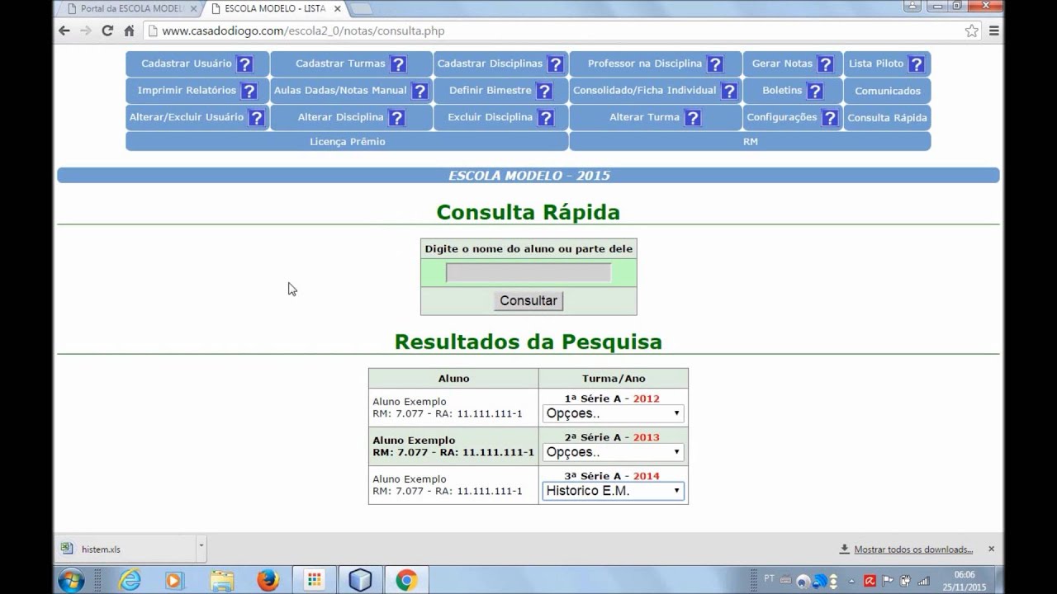
Task: Click help icon next to Cadastrar Disciplinas
Action: coord(556,64)
